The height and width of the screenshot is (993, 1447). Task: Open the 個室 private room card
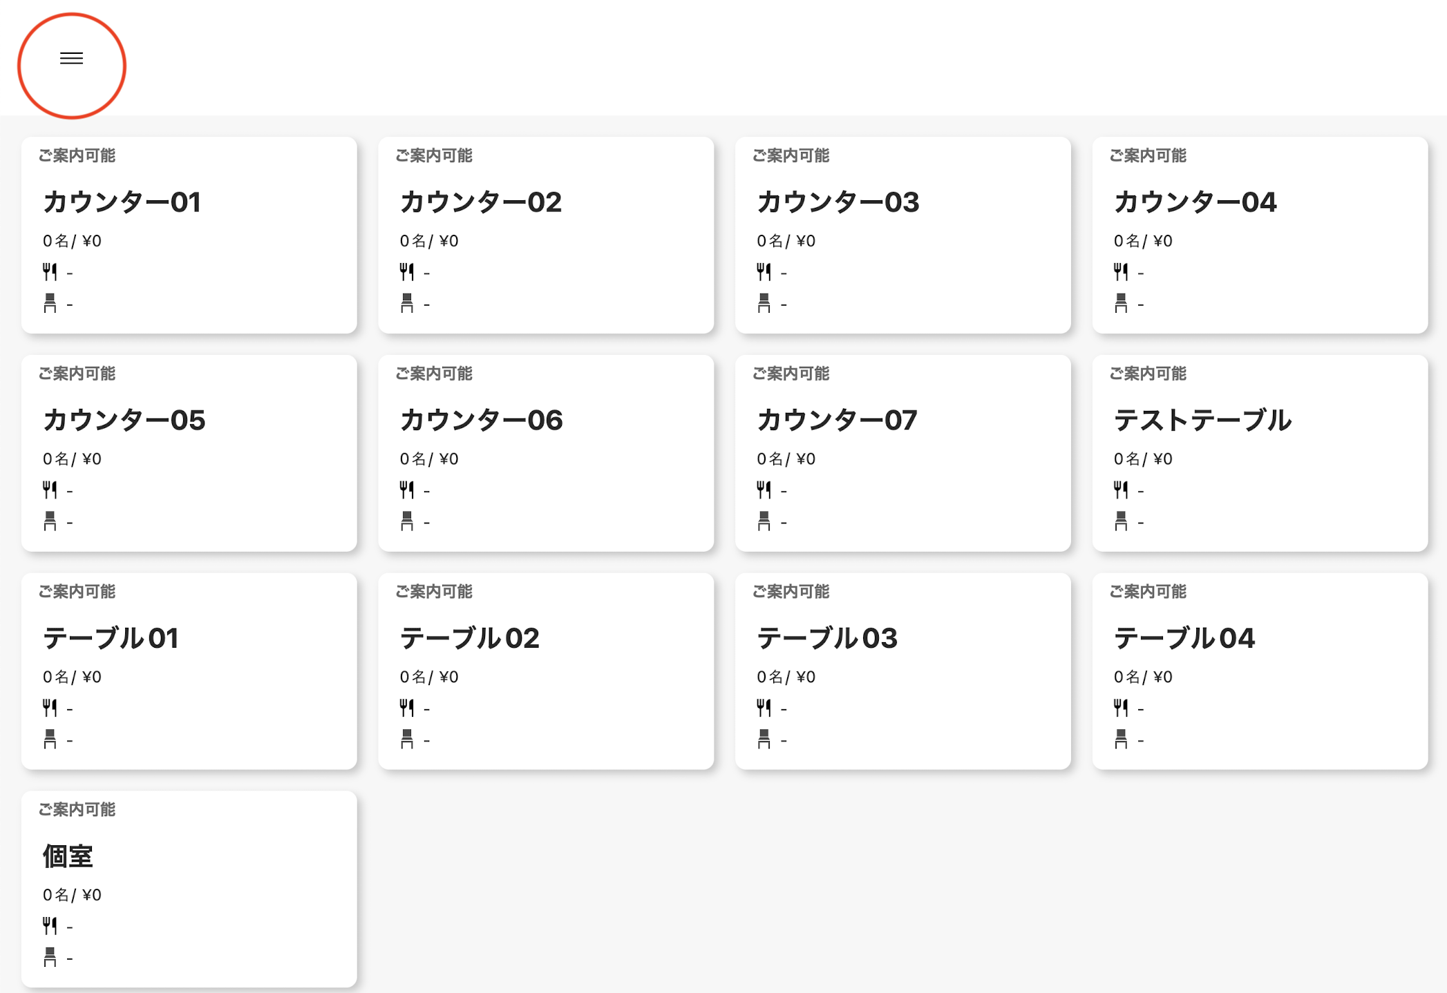189,889
